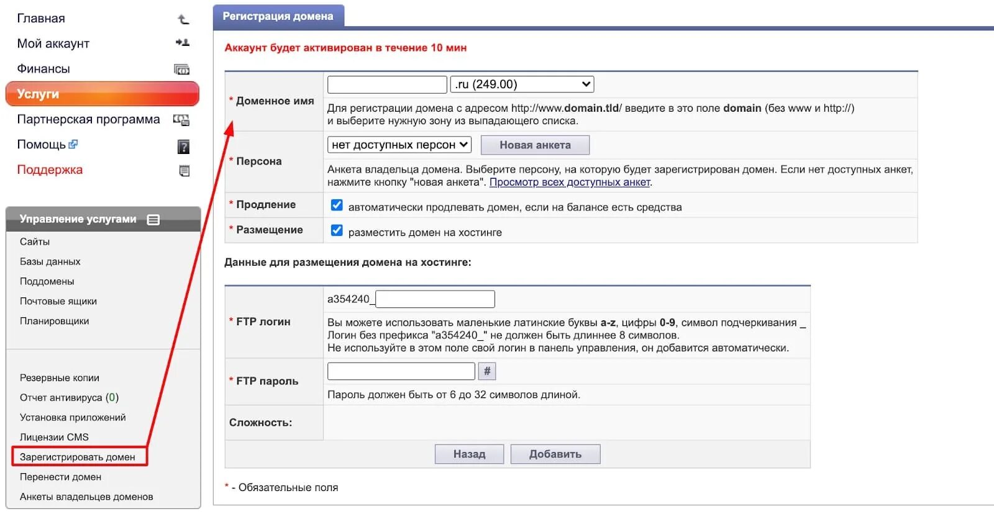Viewport: 994px width, 519px height.
Task: Open Базы данных link
Action: click(x=50, y=262)
